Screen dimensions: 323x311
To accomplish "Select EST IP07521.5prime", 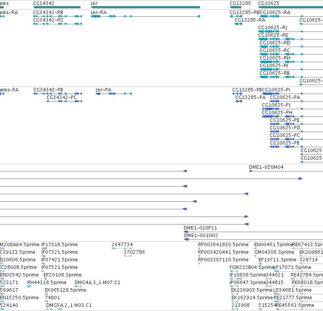I will 60,267.
